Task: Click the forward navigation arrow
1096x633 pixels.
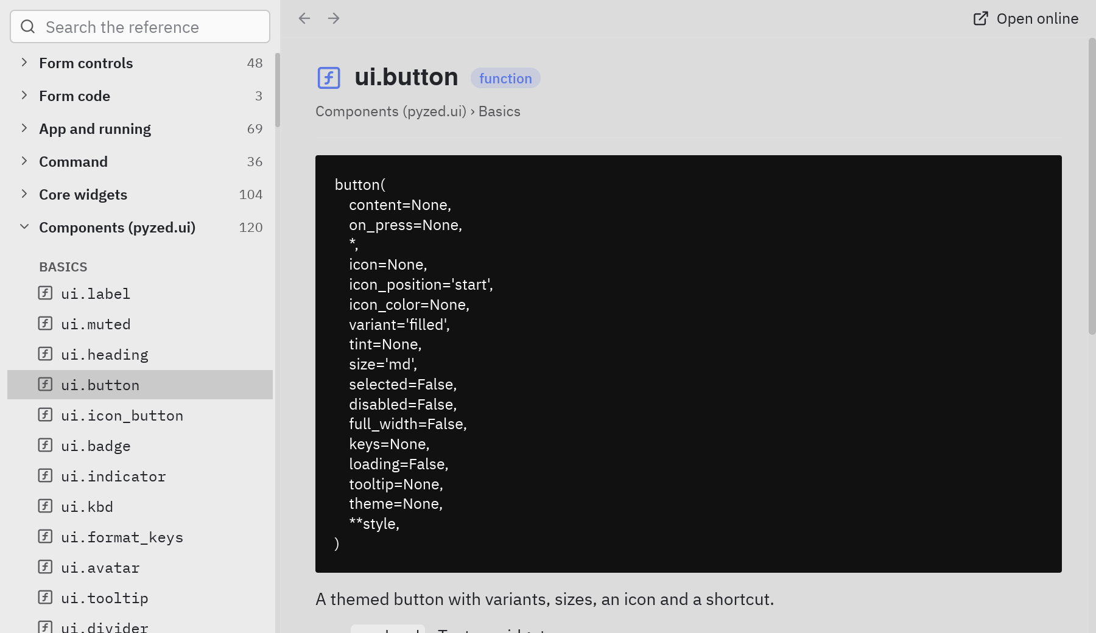Action: (334, 18)
